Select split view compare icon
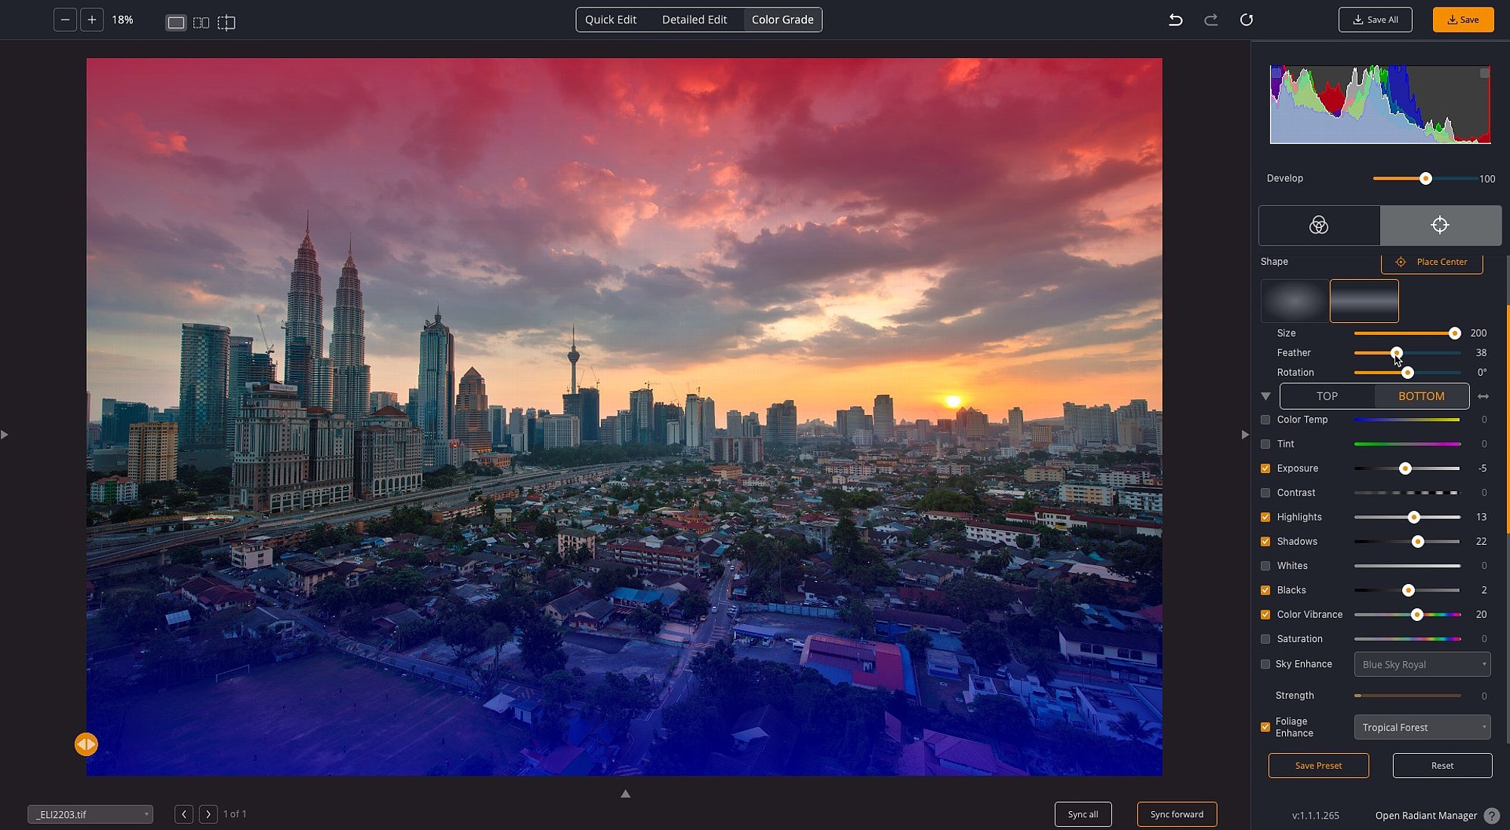This screenshot has height=830, width=1510. tap(226, 23)
